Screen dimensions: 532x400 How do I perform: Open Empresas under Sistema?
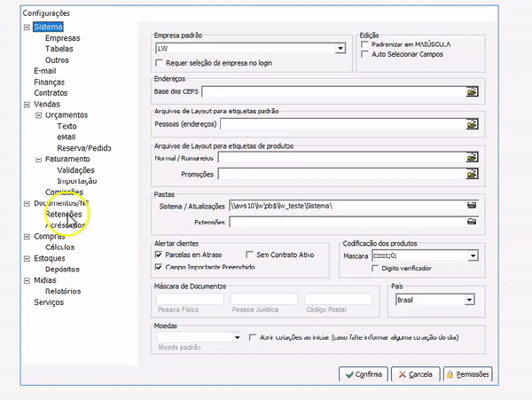point(63,38)
